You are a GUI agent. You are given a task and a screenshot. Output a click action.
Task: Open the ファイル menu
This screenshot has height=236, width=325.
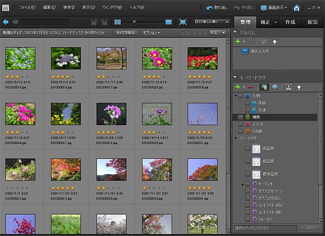coord(28,8)
